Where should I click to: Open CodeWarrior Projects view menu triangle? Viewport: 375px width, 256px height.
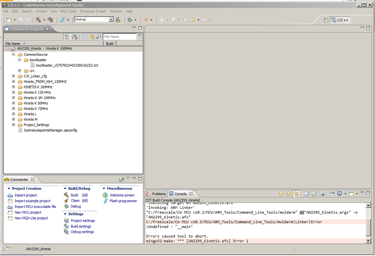(140, 35)
